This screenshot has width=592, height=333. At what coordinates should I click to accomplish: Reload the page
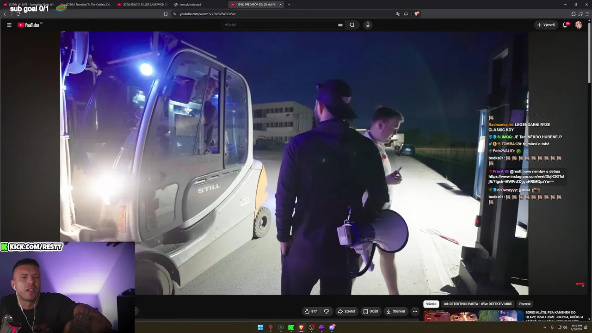[x=18, y=14]
